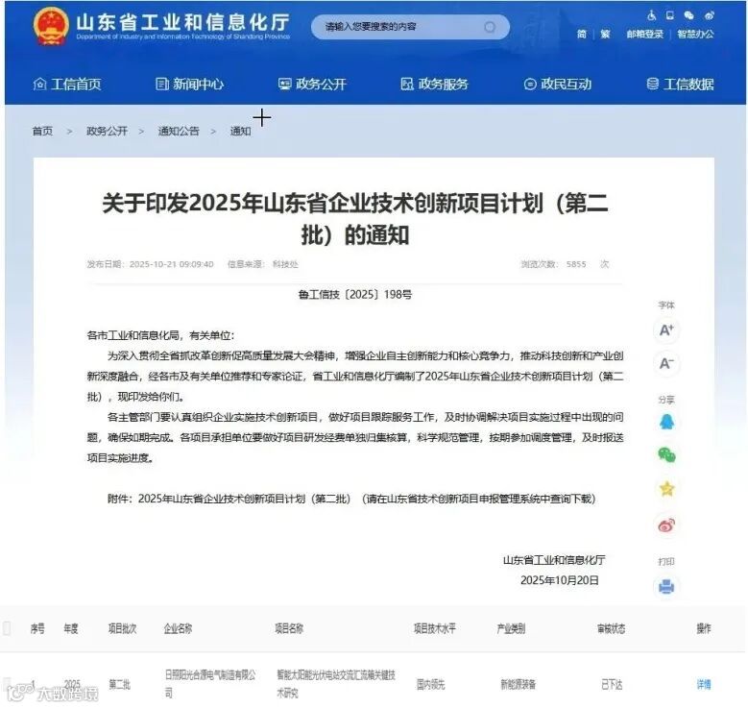Click the view count 5855

click(x=576, y=264)
